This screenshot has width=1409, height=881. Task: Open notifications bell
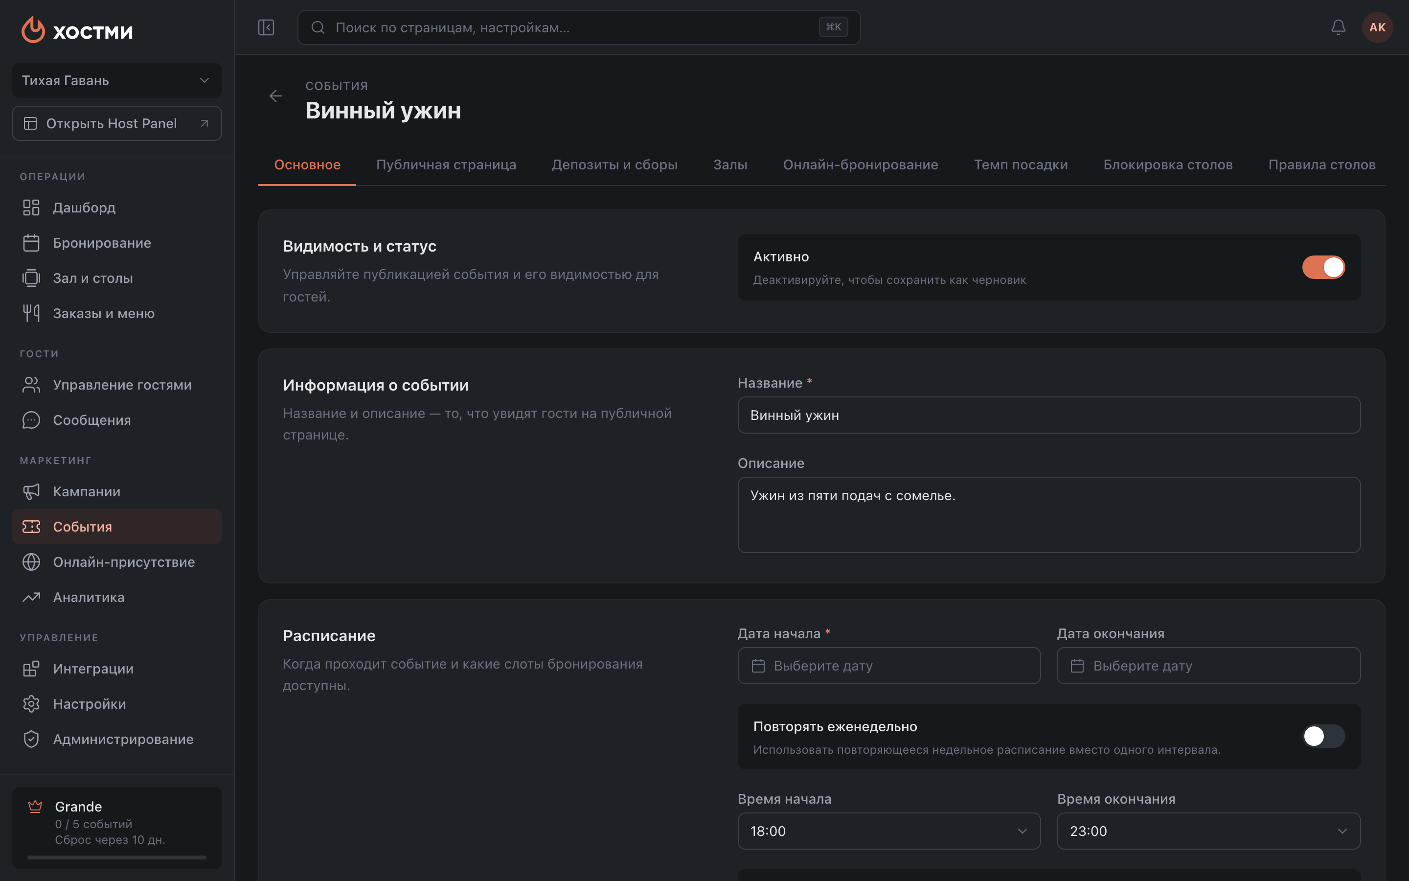click(1338, 27)
